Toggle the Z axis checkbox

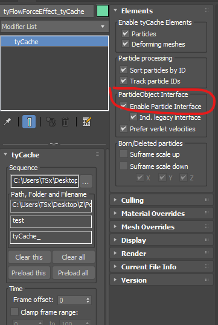pyautogui.click(x=184, y=178)
